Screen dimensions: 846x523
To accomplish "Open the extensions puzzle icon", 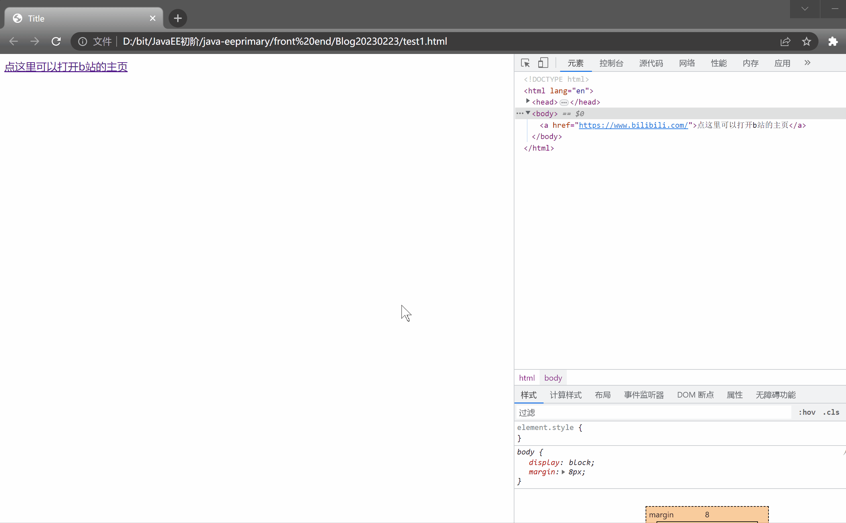I will coord(833,41).
